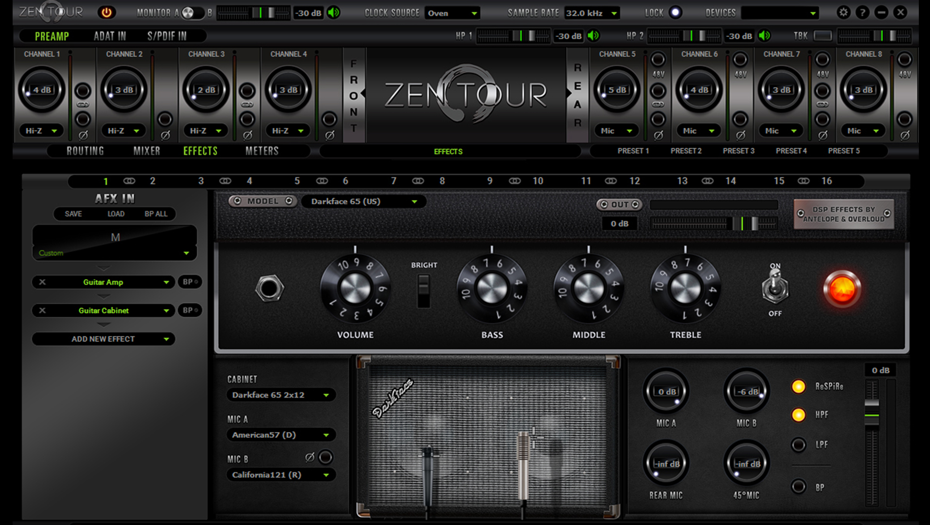Switch to the MIXER tab
The height and width of the screenshot is (525, 930).
click(146, 151)
